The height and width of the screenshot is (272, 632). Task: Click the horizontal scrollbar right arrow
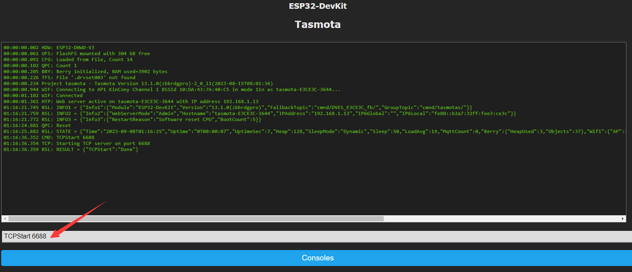pos(622,219)
